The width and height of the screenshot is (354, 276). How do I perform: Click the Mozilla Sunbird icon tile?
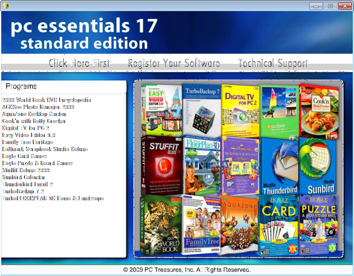tap(317, 166)
